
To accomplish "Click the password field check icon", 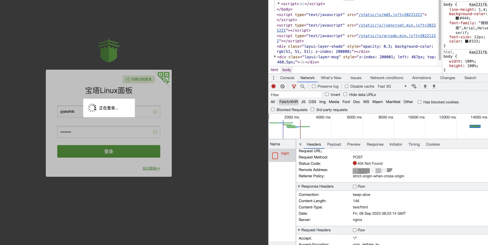I will (x=155, y=132).
